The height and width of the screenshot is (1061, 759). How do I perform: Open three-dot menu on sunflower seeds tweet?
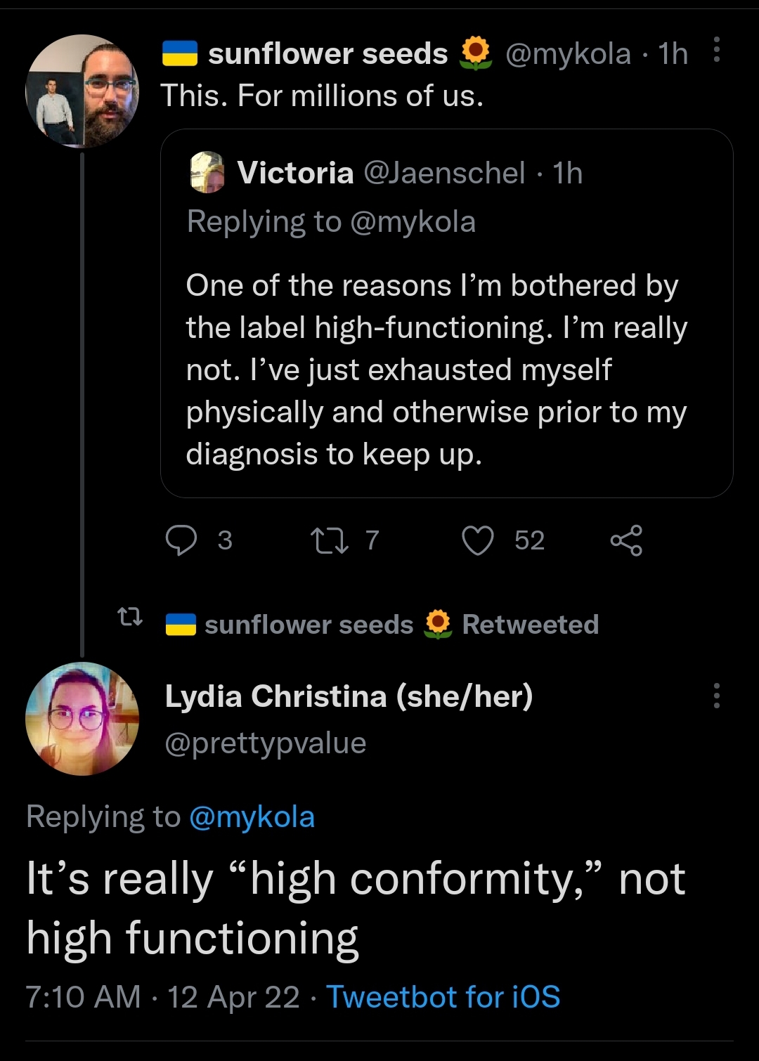point(716,50)
